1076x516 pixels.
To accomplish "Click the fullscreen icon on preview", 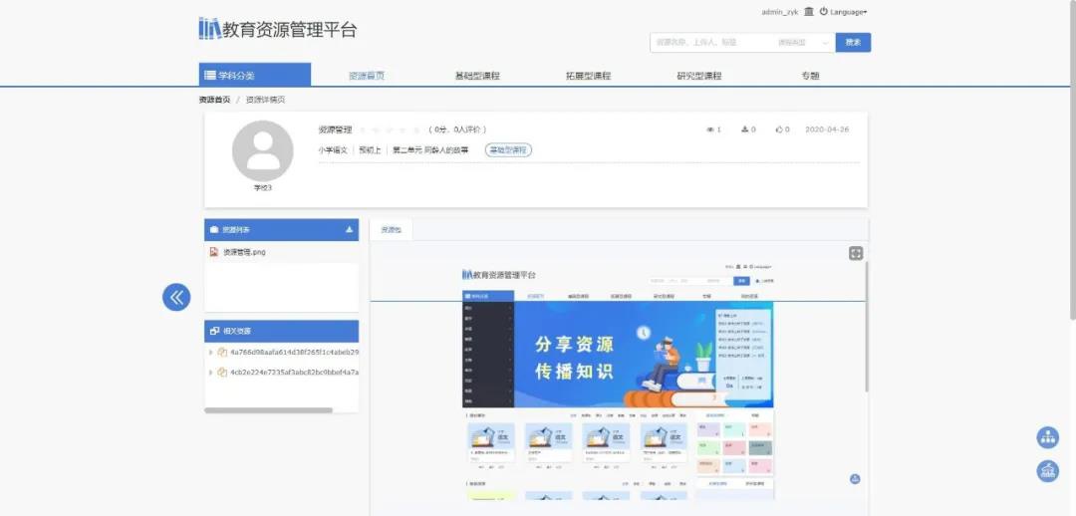I will click(856, 253).
